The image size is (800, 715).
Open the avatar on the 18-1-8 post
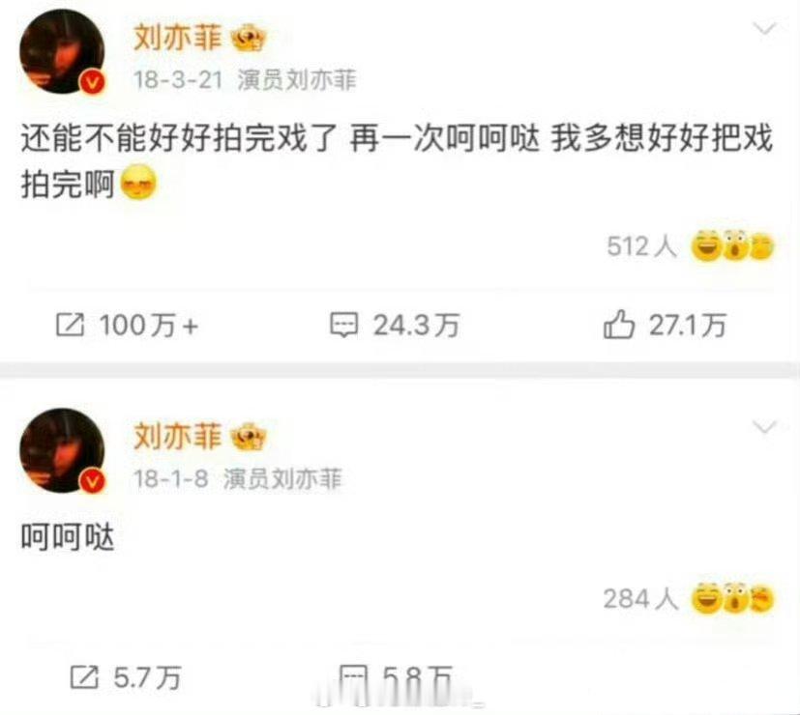(62, 450)
